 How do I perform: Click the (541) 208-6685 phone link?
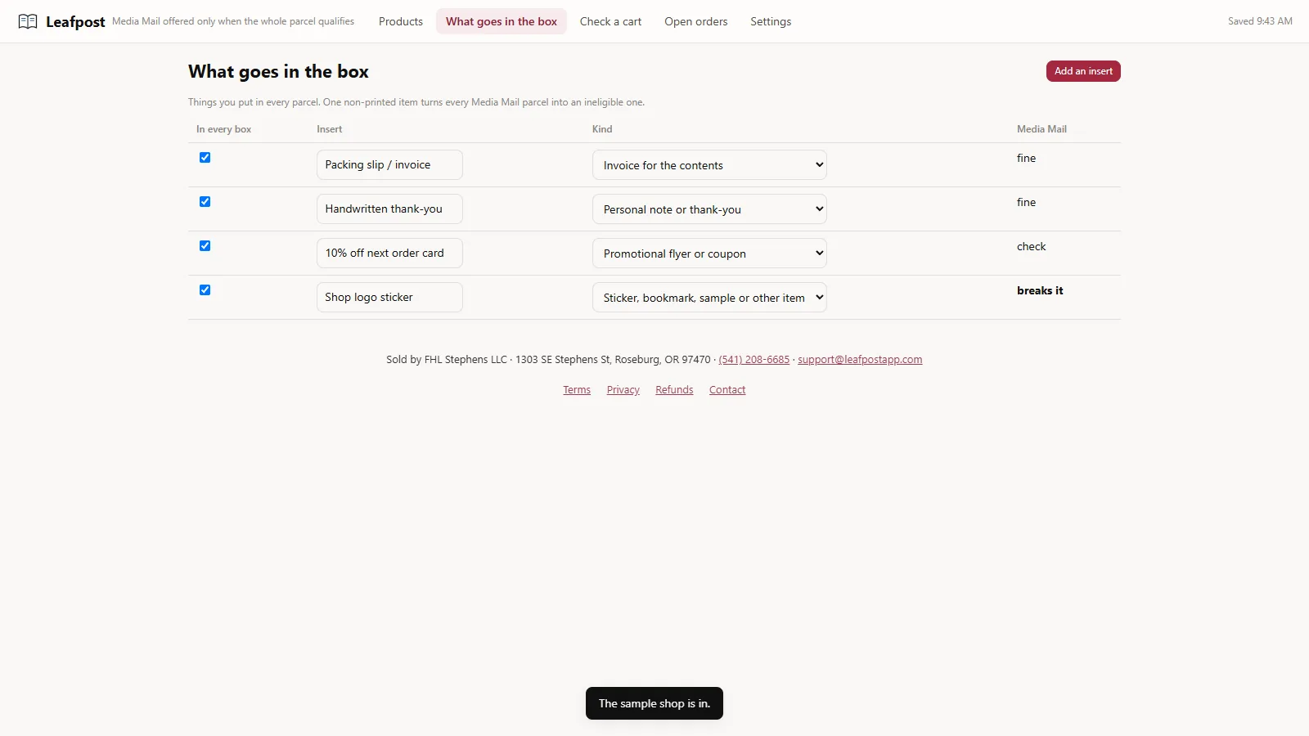[754, 360]
